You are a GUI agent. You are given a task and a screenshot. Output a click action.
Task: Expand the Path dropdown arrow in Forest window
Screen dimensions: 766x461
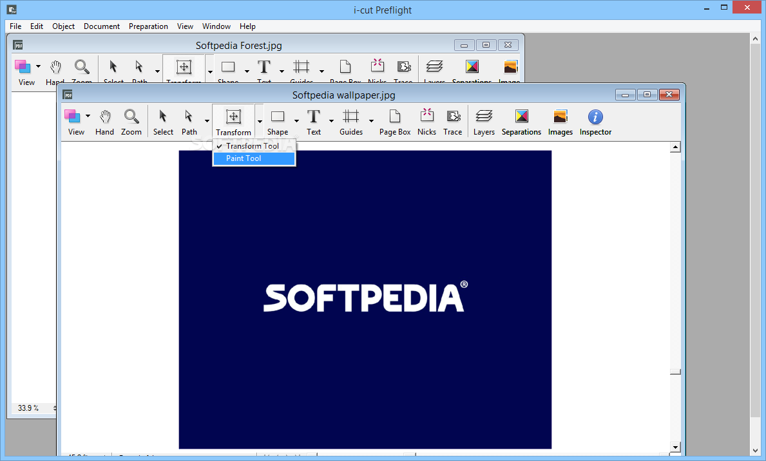click(157, 71)
